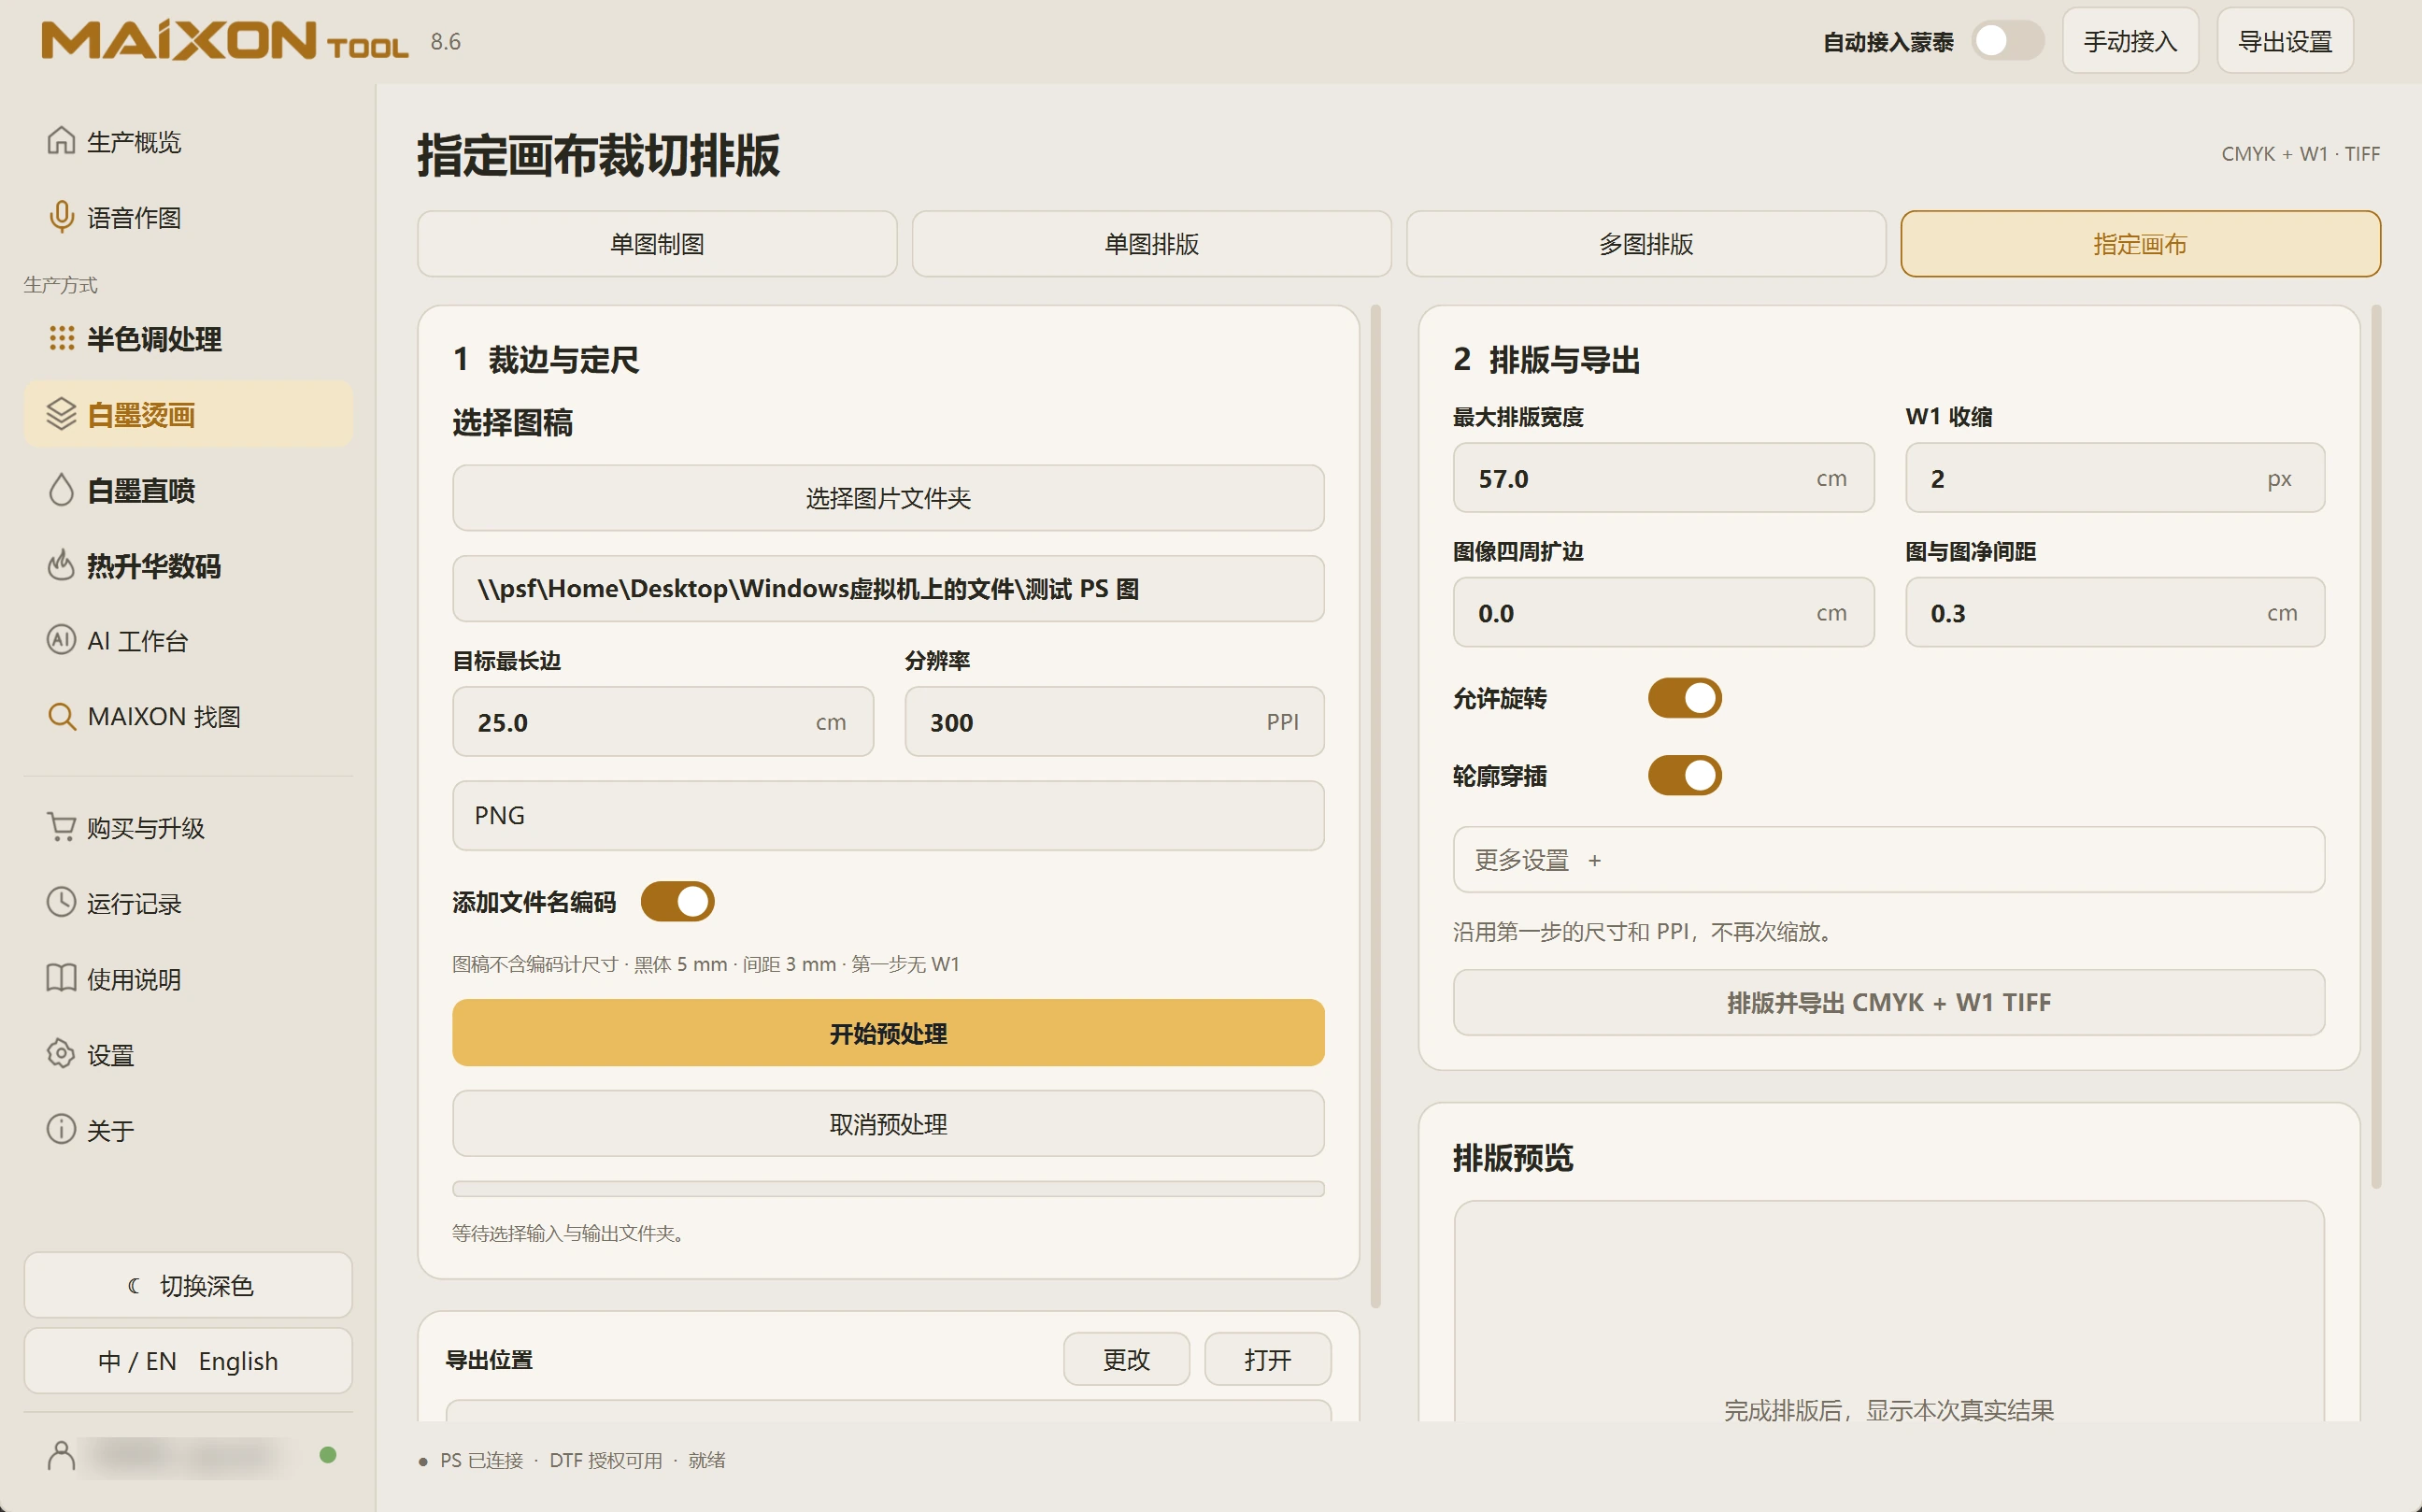Toggle 自动接入蒙泰 switch
This screenshot has height=1512, width=2422.
(x=2007, y=41)
